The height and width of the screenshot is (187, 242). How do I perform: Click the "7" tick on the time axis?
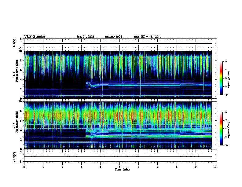158,167
